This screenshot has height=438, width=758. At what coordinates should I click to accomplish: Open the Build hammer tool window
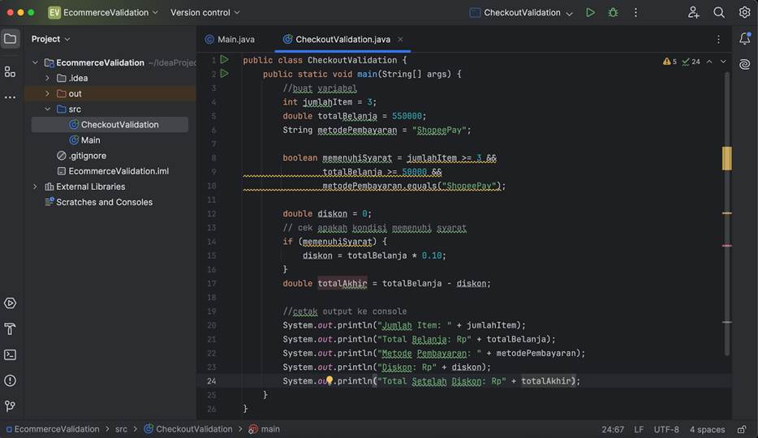click(10, 328)
